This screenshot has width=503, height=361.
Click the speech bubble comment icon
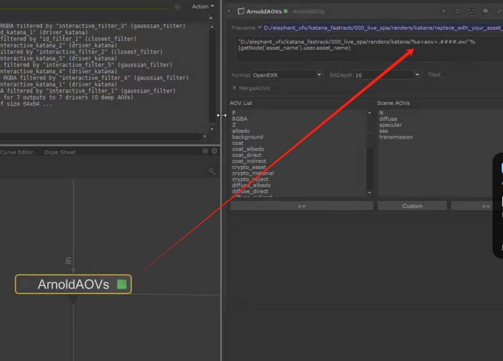tap(485, 11)
